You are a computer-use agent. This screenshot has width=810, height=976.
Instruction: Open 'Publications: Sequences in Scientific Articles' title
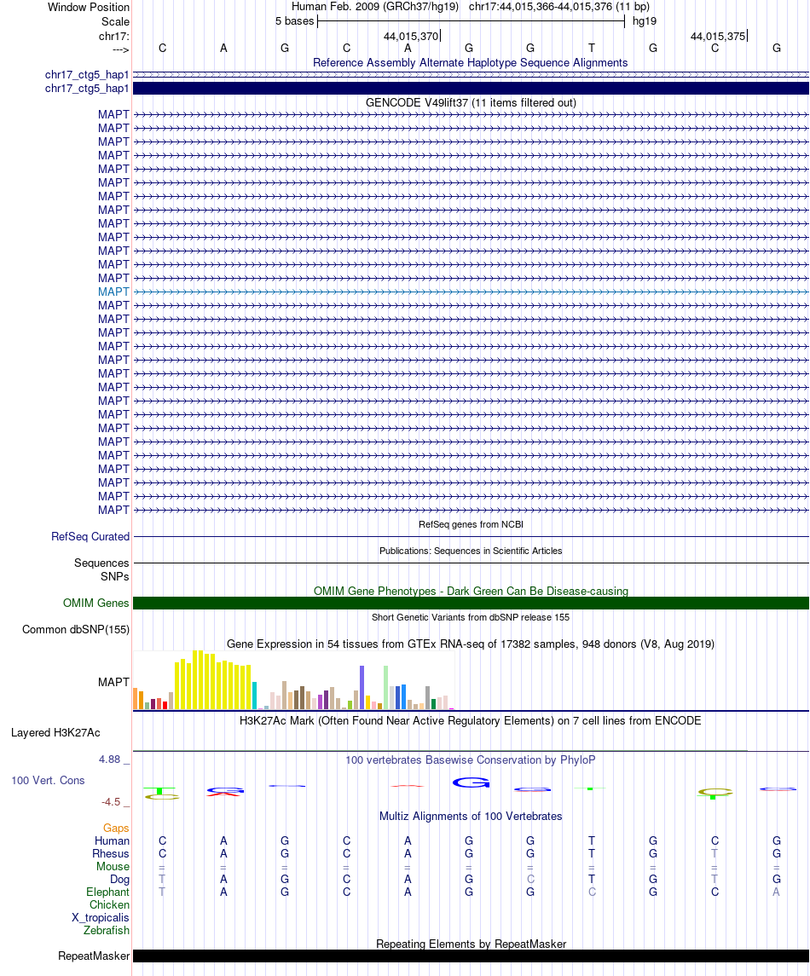point(471,551)
